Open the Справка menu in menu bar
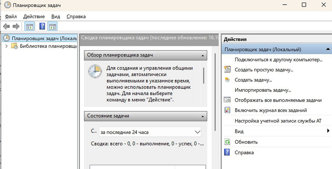Screen dimensions: 332x169 point(76,17)
